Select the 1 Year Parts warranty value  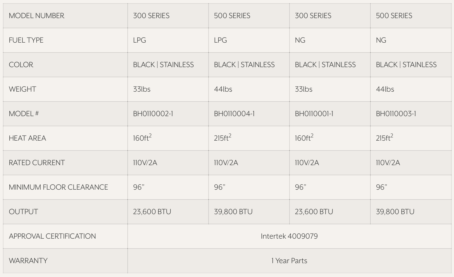[x=289, y=261]
